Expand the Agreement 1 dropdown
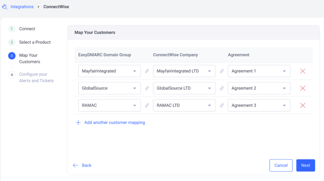Screen dimensions: 324x181 tap(259, 71)
